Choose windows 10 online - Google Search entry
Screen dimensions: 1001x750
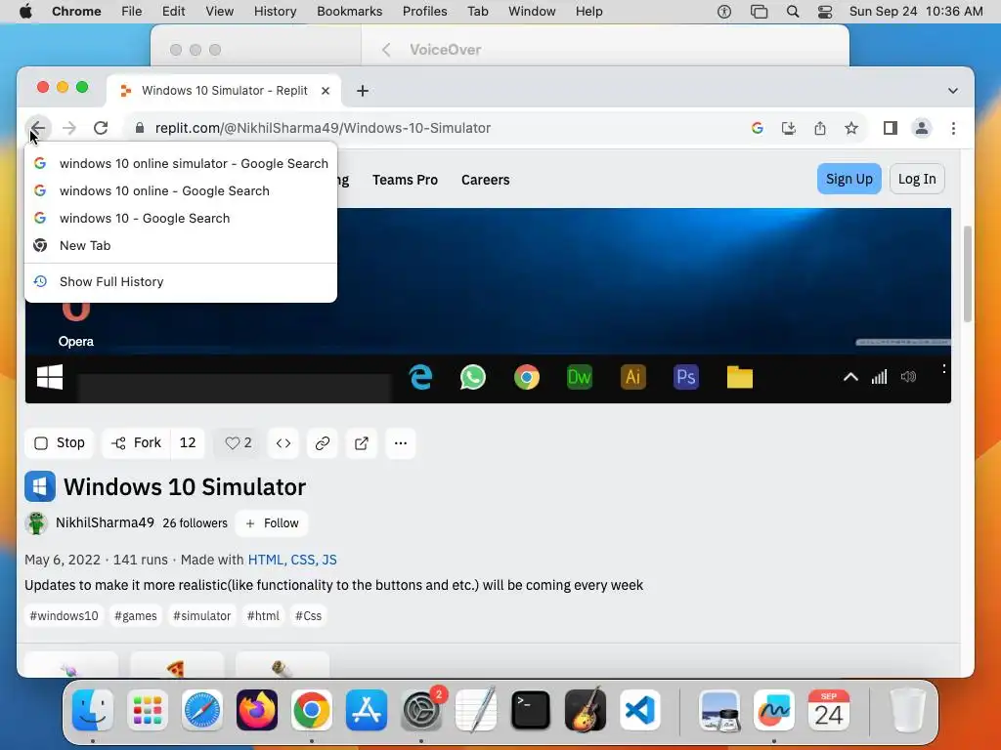181,190
